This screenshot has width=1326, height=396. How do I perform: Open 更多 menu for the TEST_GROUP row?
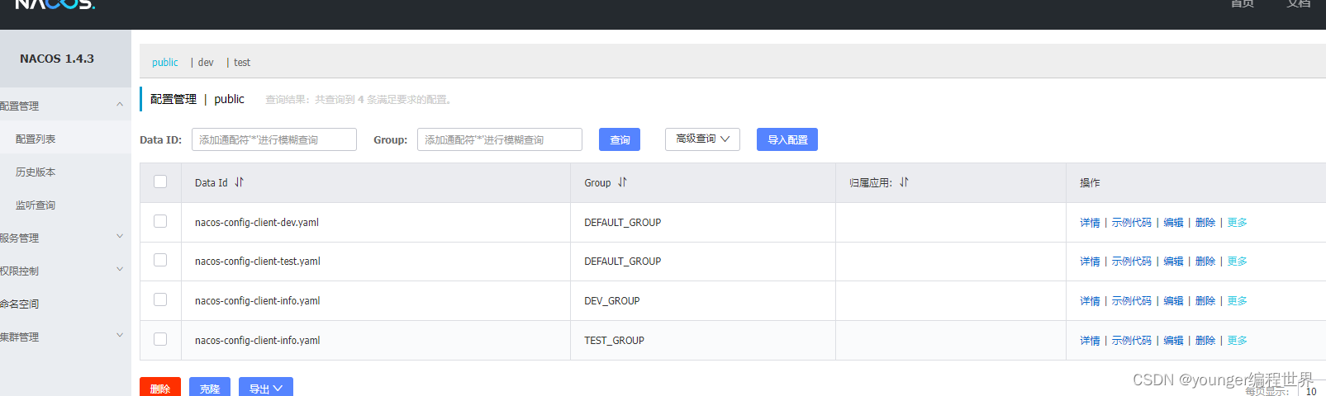1237,341
